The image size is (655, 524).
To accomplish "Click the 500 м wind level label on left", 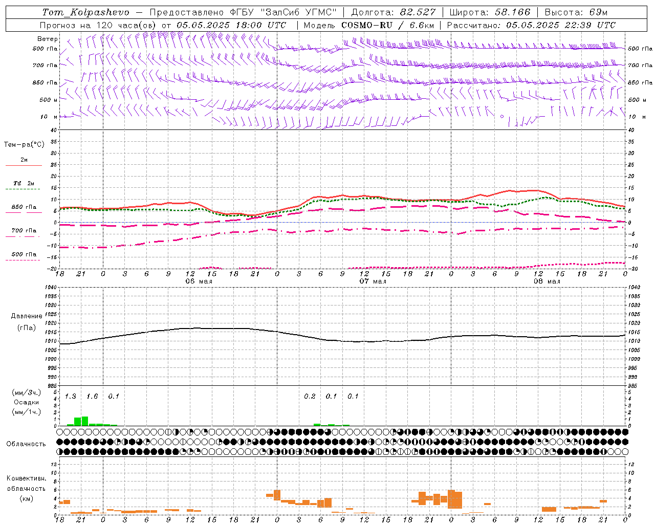I will [49, 100].
